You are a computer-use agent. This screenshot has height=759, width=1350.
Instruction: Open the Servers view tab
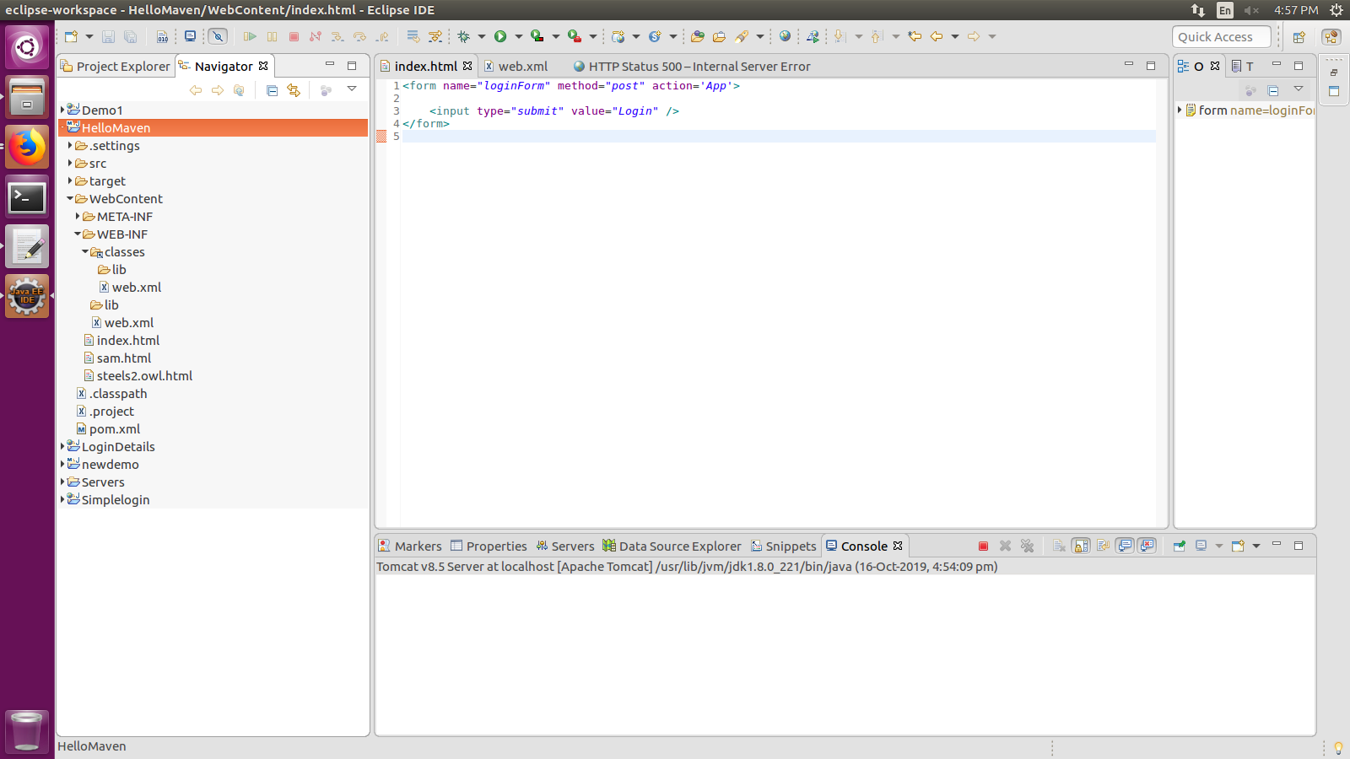[572, 546]
